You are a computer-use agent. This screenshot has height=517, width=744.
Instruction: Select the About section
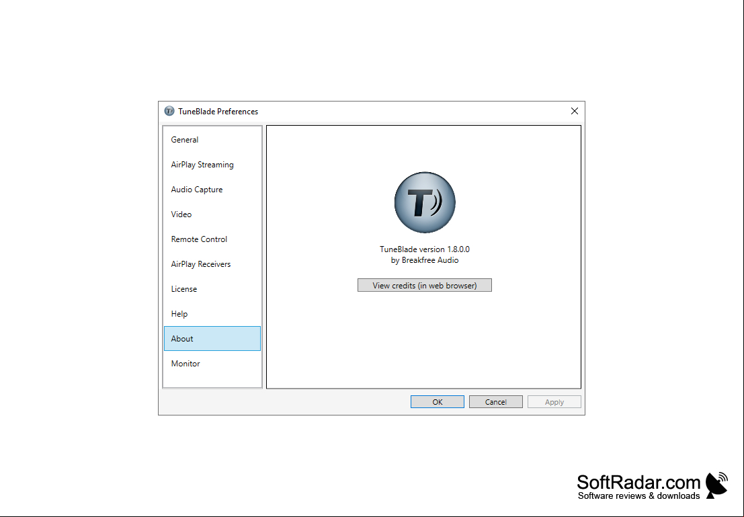[212, 338]
